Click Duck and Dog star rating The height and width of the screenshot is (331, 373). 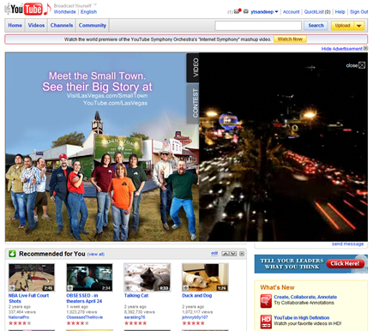194,323
